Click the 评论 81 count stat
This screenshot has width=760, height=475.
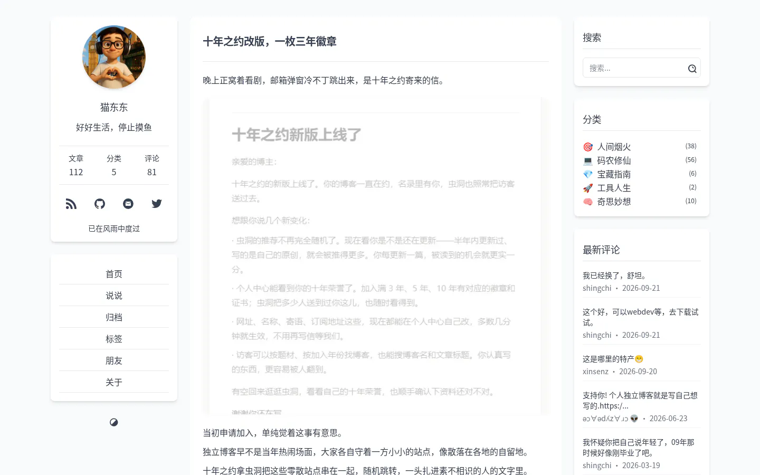point(152,165)
